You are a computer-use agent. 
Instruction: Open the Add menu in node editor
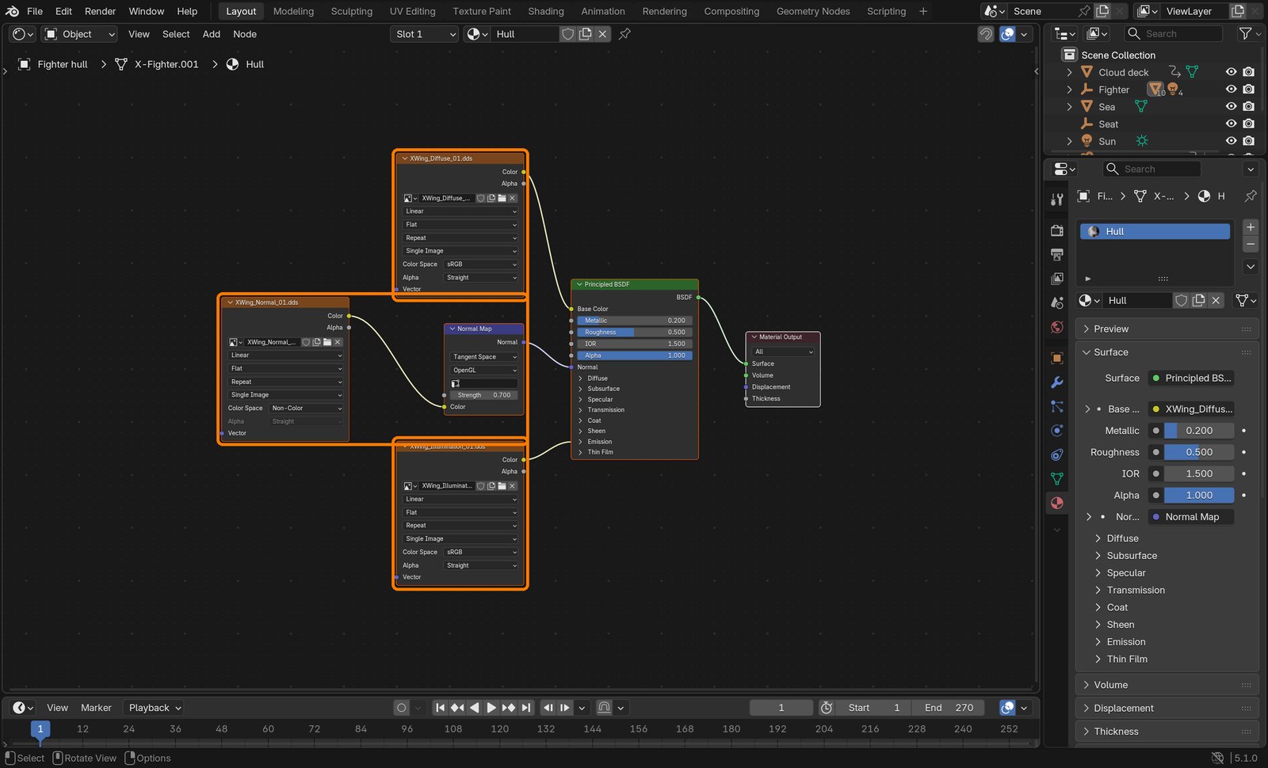click(212, 34)
